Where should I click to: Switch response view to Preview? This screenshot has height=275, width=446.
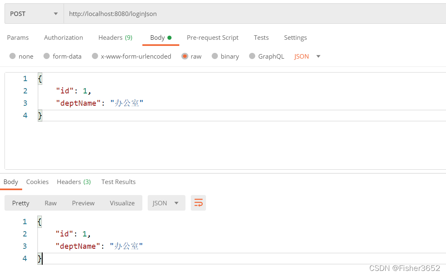83,203
